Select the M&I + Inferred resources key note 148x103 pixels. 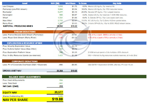coord(113,55)
